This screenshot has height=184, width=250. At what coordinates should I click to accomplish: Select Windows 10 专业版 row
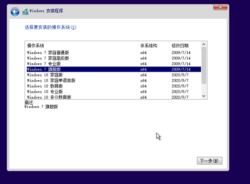pos(114,92)
